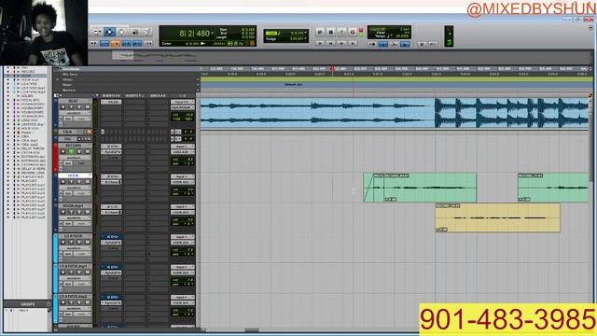Record-enable the RECORD track
597x336 pixels.
(x=63, y=151)
